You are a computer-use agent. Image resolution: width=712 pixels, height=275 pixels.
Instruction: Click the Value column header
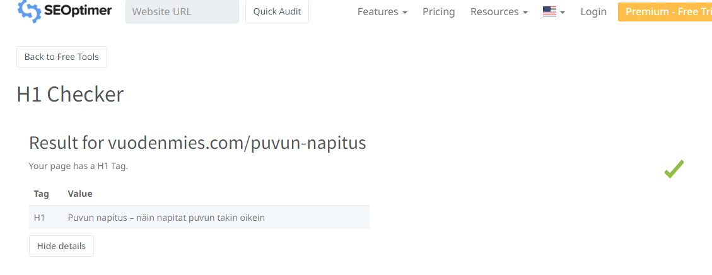click(80, 194)
